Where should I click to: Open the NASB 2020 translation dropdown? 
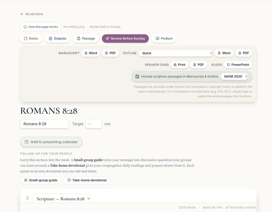pos(234,76)
